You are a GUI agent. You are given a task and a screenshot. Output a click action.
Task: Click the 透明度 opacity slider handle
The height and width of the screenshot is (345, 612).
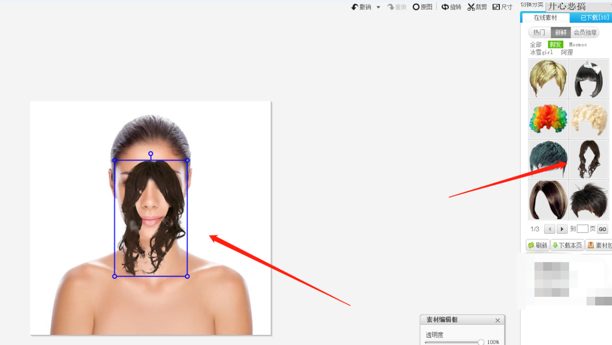(x=481, y=342)
